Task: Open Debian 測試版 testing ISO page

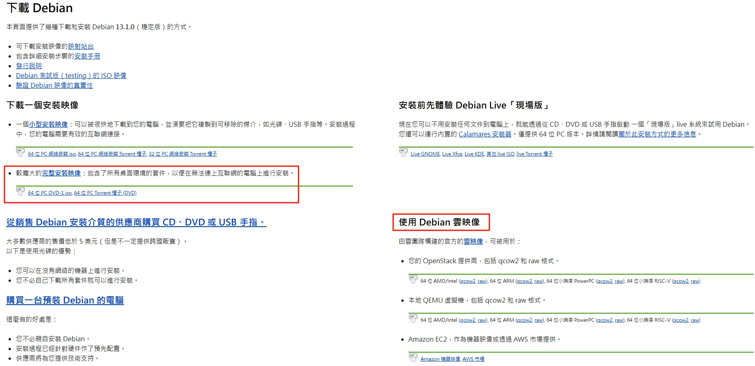Action: pos(71,76)
